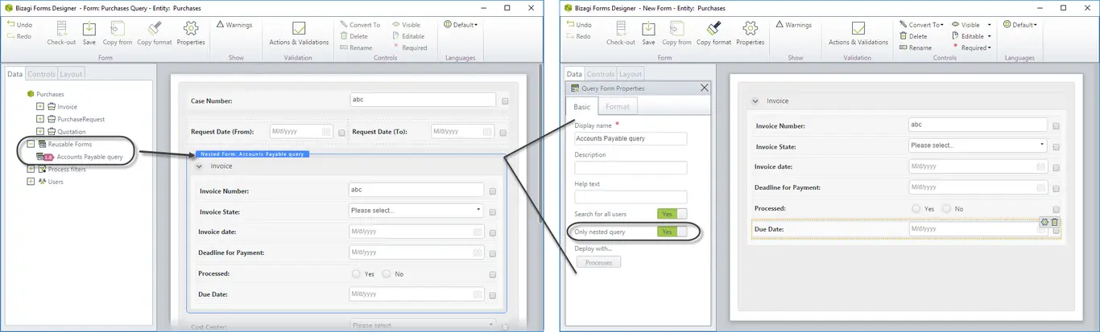Viewport: 1100px width, 332px height.
Task: Click Copy format icon in New Form window
Action: [x=713, y=34]
